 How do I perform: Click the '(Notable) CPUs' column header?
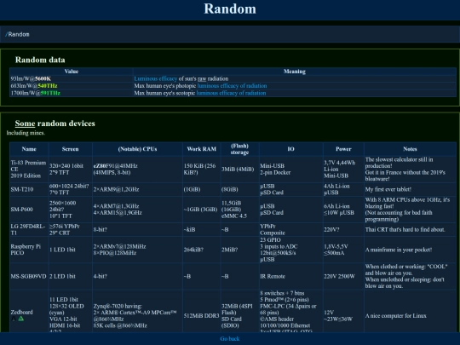pyautogui.click(x=138, y=149)
